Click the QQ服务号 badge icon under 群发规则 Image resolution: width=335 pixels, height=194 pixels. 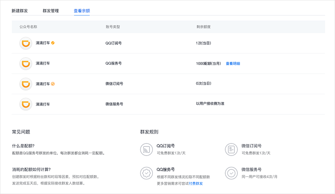tap(146, 173)
